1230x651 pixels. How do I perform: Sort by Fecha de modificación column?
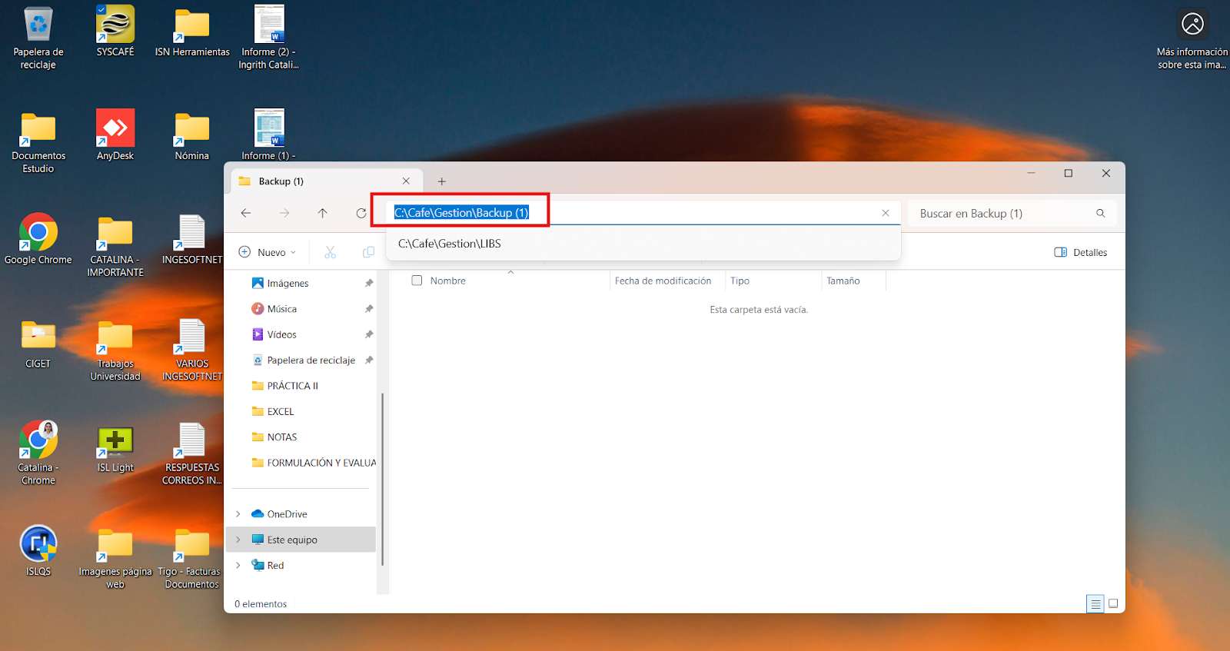click(663, 281)
